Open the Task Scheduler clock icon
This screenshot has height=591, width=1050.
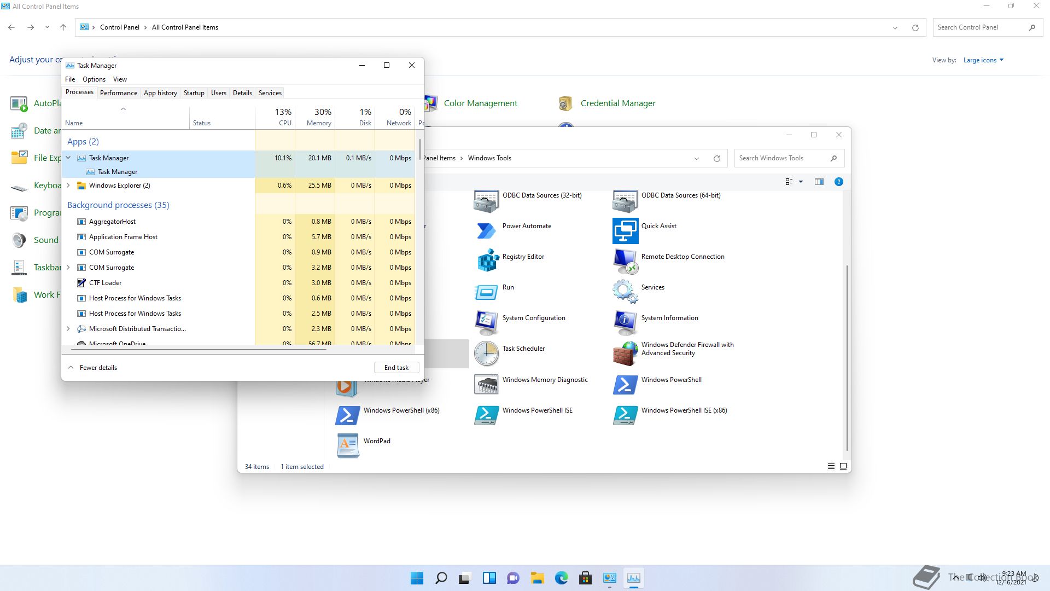coord(486,354)
